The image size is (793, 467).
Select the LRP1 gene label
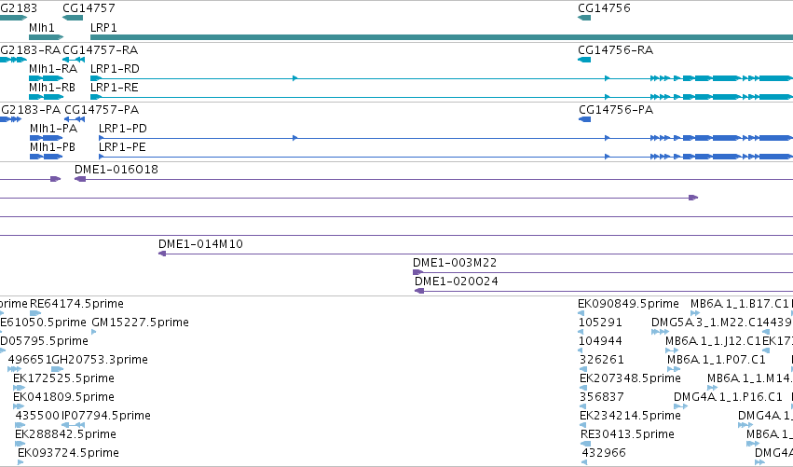click(x=103, y=27)
